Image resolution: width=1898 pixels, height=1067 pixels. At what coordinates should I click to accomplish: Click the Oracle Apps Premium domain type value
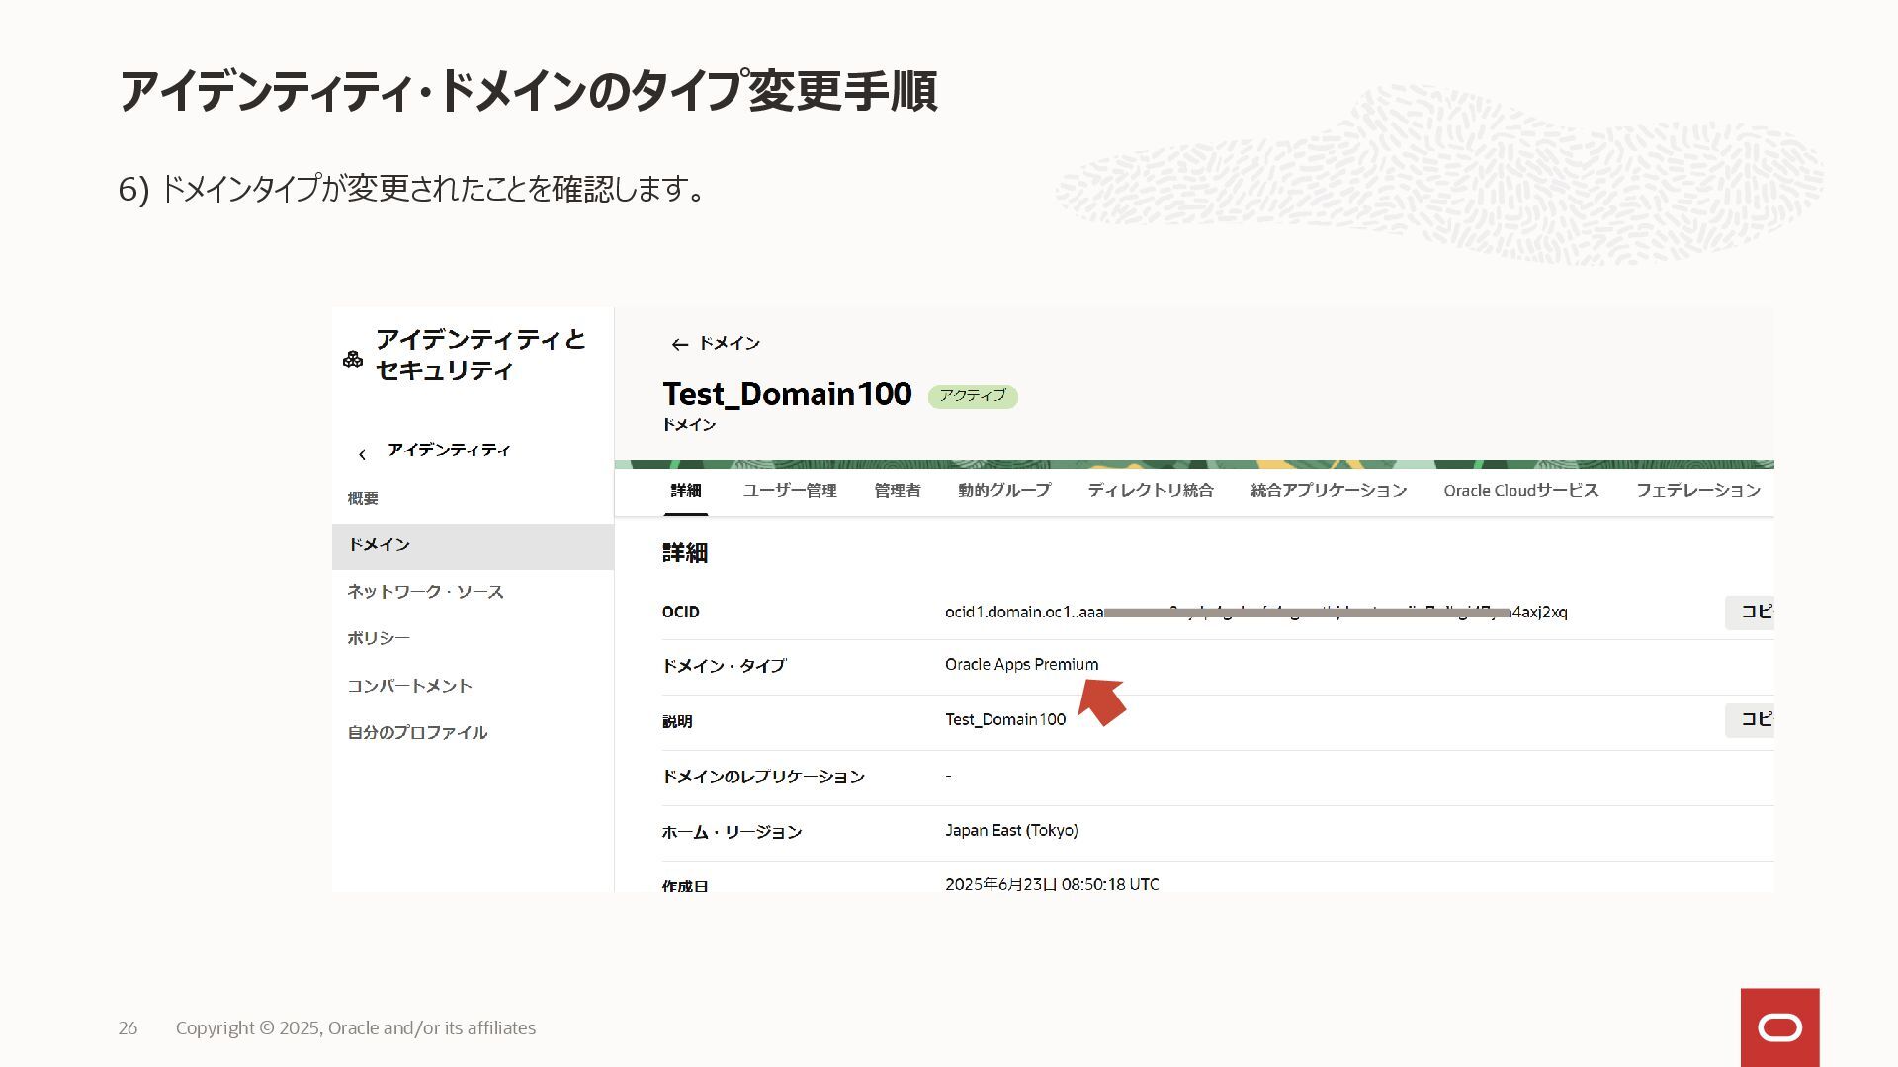[1021, 664]
